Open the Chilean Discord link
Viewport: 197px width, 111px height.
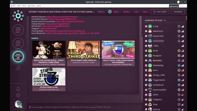[x=58, y=24]
